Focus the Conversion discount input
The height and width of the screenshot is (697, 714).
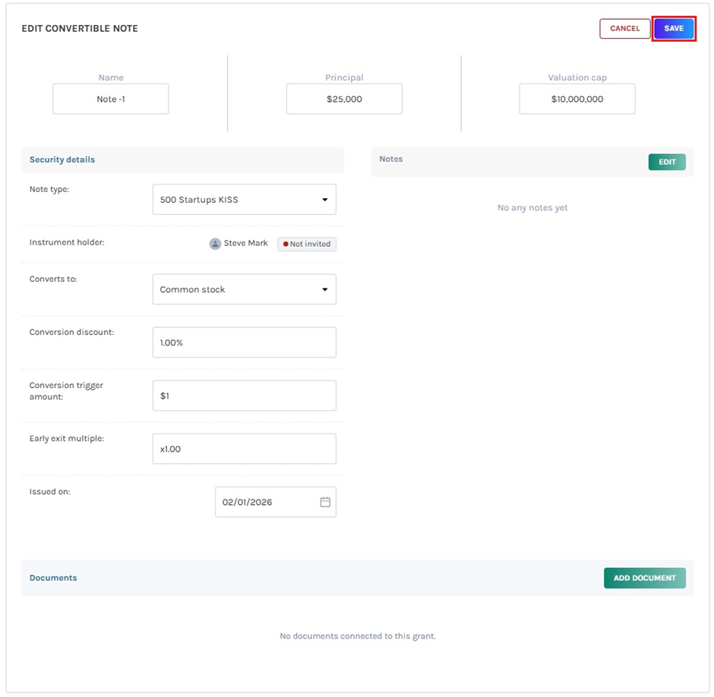[x=244, y=342]
